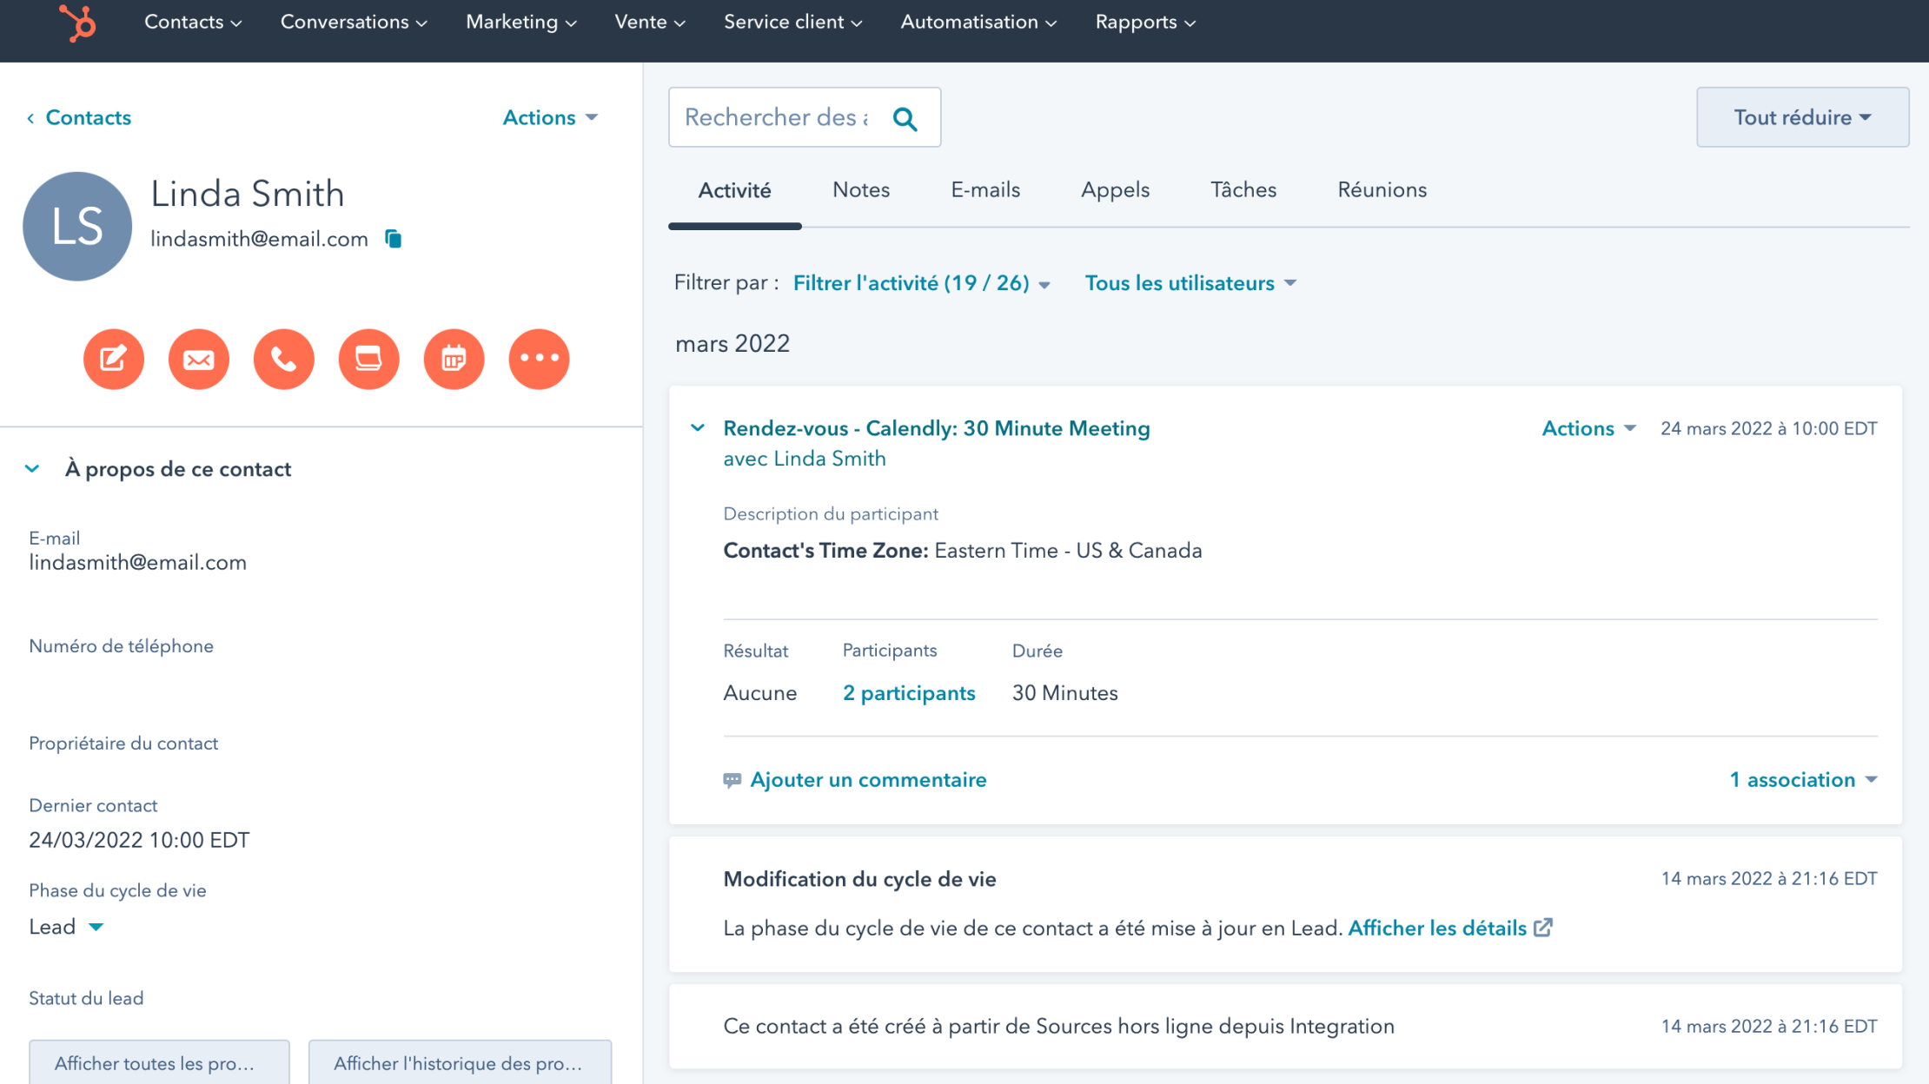Viewport: 1929px width, 1084px height.
Task: Schedule a meeting with the calendar icon
Action: pos(454,359)
